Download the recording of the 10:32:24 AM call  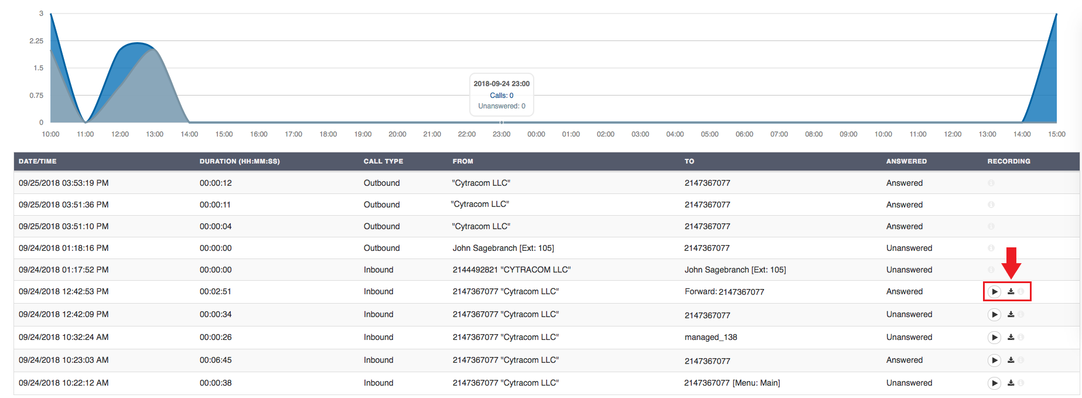tap(1011, 337)
